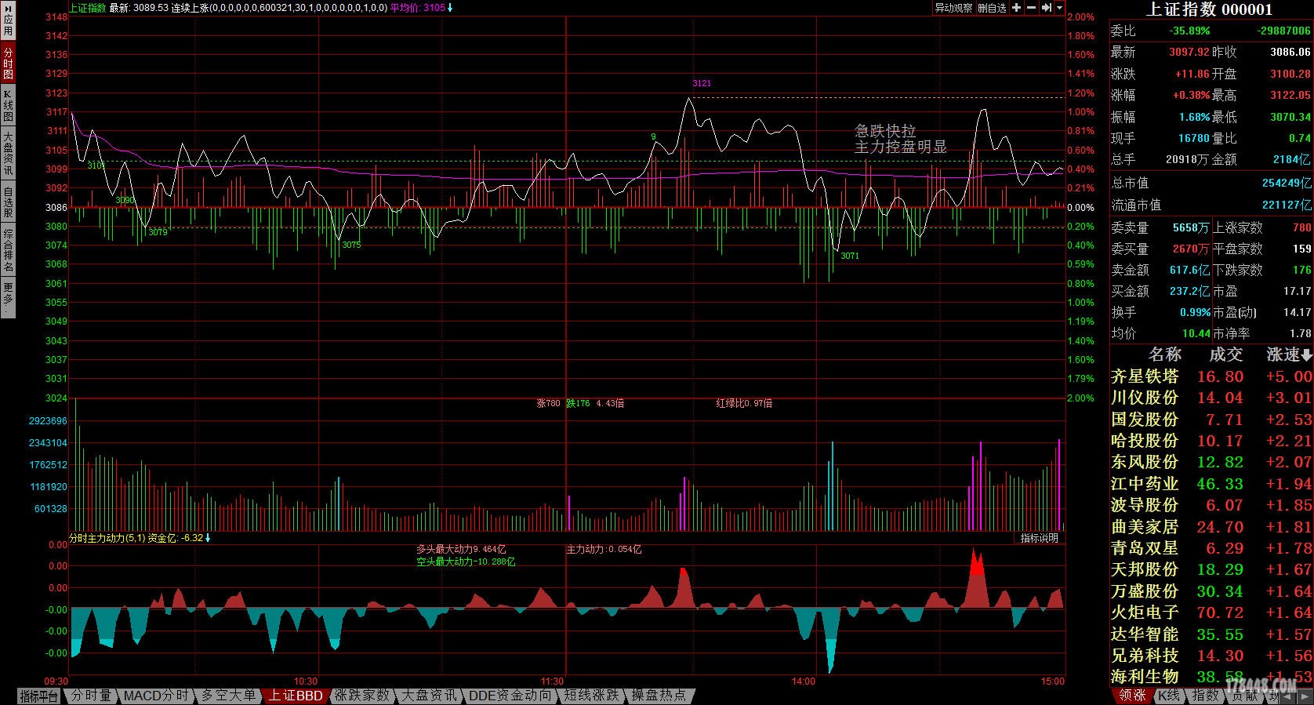Switch to the 分时量 indicator tab
This screenshot has width=1314, height=705.
[91, 696]
